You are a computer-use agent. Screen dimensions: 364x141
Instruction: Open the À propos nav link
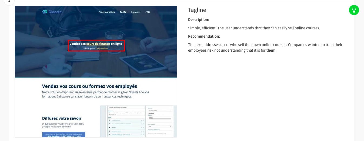click(x=135, y=12)
